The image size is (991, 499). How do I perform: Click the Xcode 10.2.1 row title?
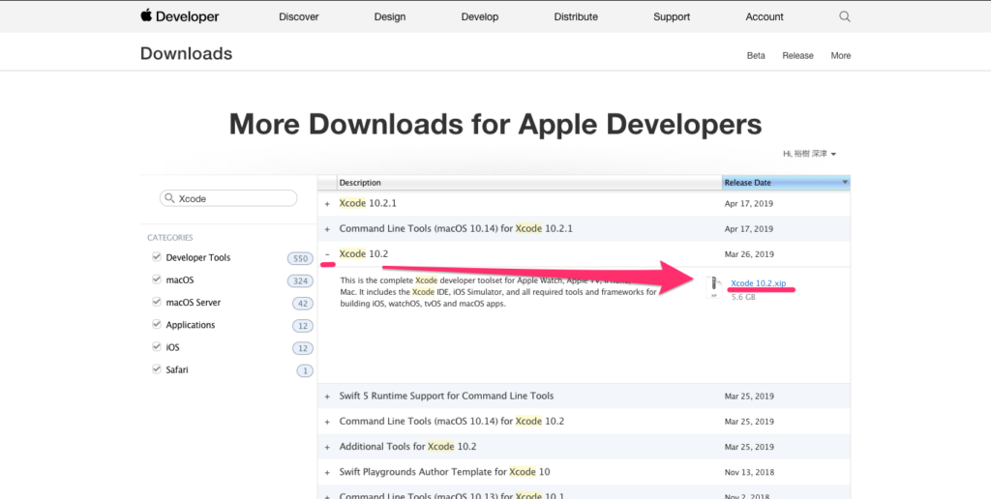[x=368, y=203]
